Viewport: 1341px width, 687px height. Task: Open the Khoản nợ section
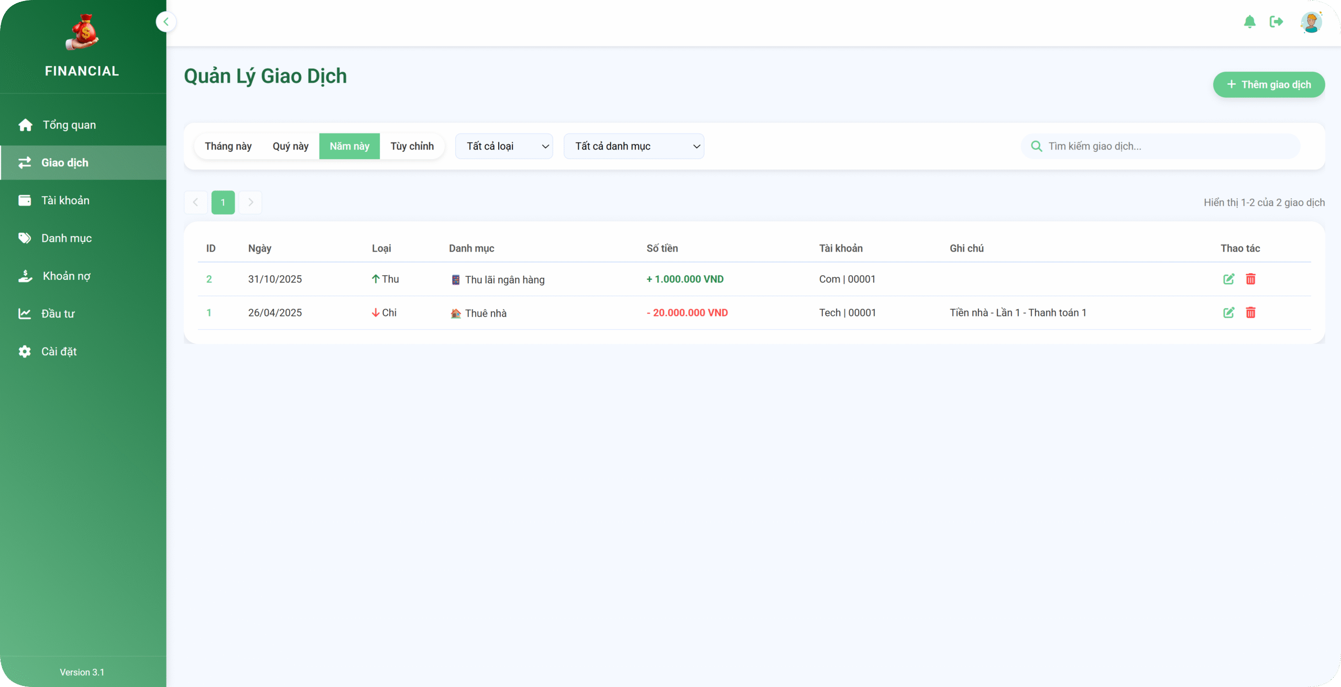pyautogui.click(x=67, y=276)
